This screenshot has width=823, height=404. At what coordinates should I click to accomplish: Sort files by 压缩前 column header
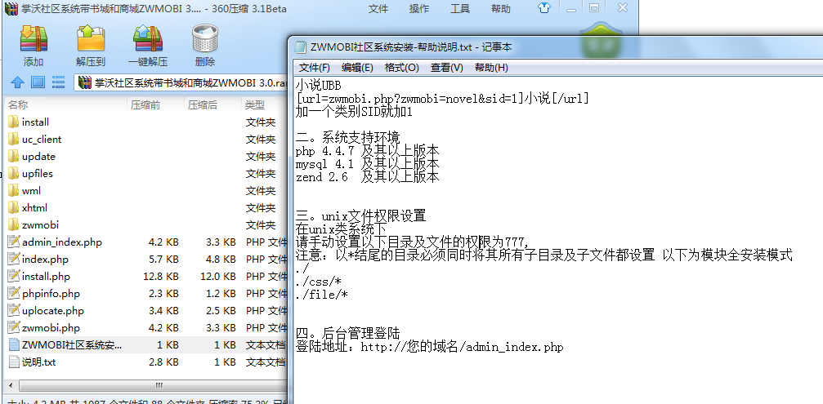click(x=145, y=105)
